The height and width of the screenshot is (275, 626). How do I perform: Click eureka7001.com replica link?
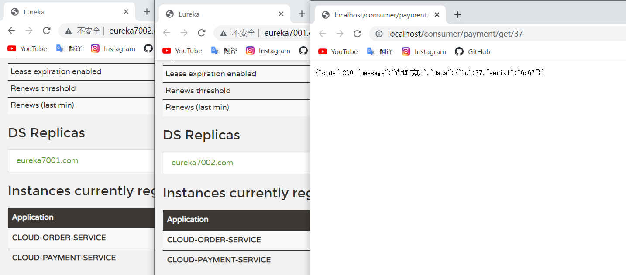47,160
